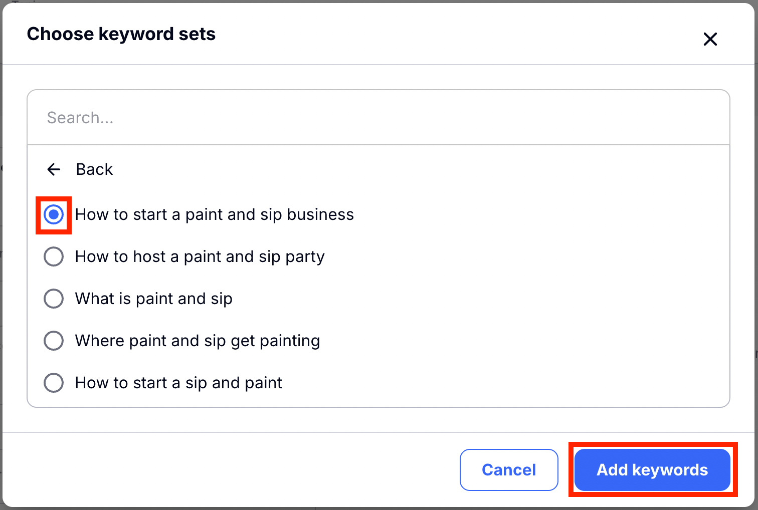Click the 'Search...' placeholder text
Viewport: 758px width, 510px height.
click(x=80, y=118)
